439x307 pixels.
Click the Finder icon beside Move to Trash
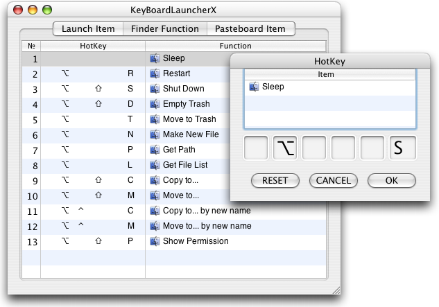tap(155, 119)
